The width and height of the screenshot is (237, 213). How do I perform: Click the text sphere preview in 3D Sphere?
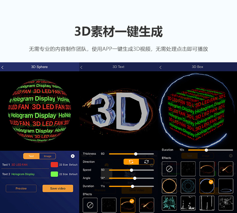tap(40, 111)
